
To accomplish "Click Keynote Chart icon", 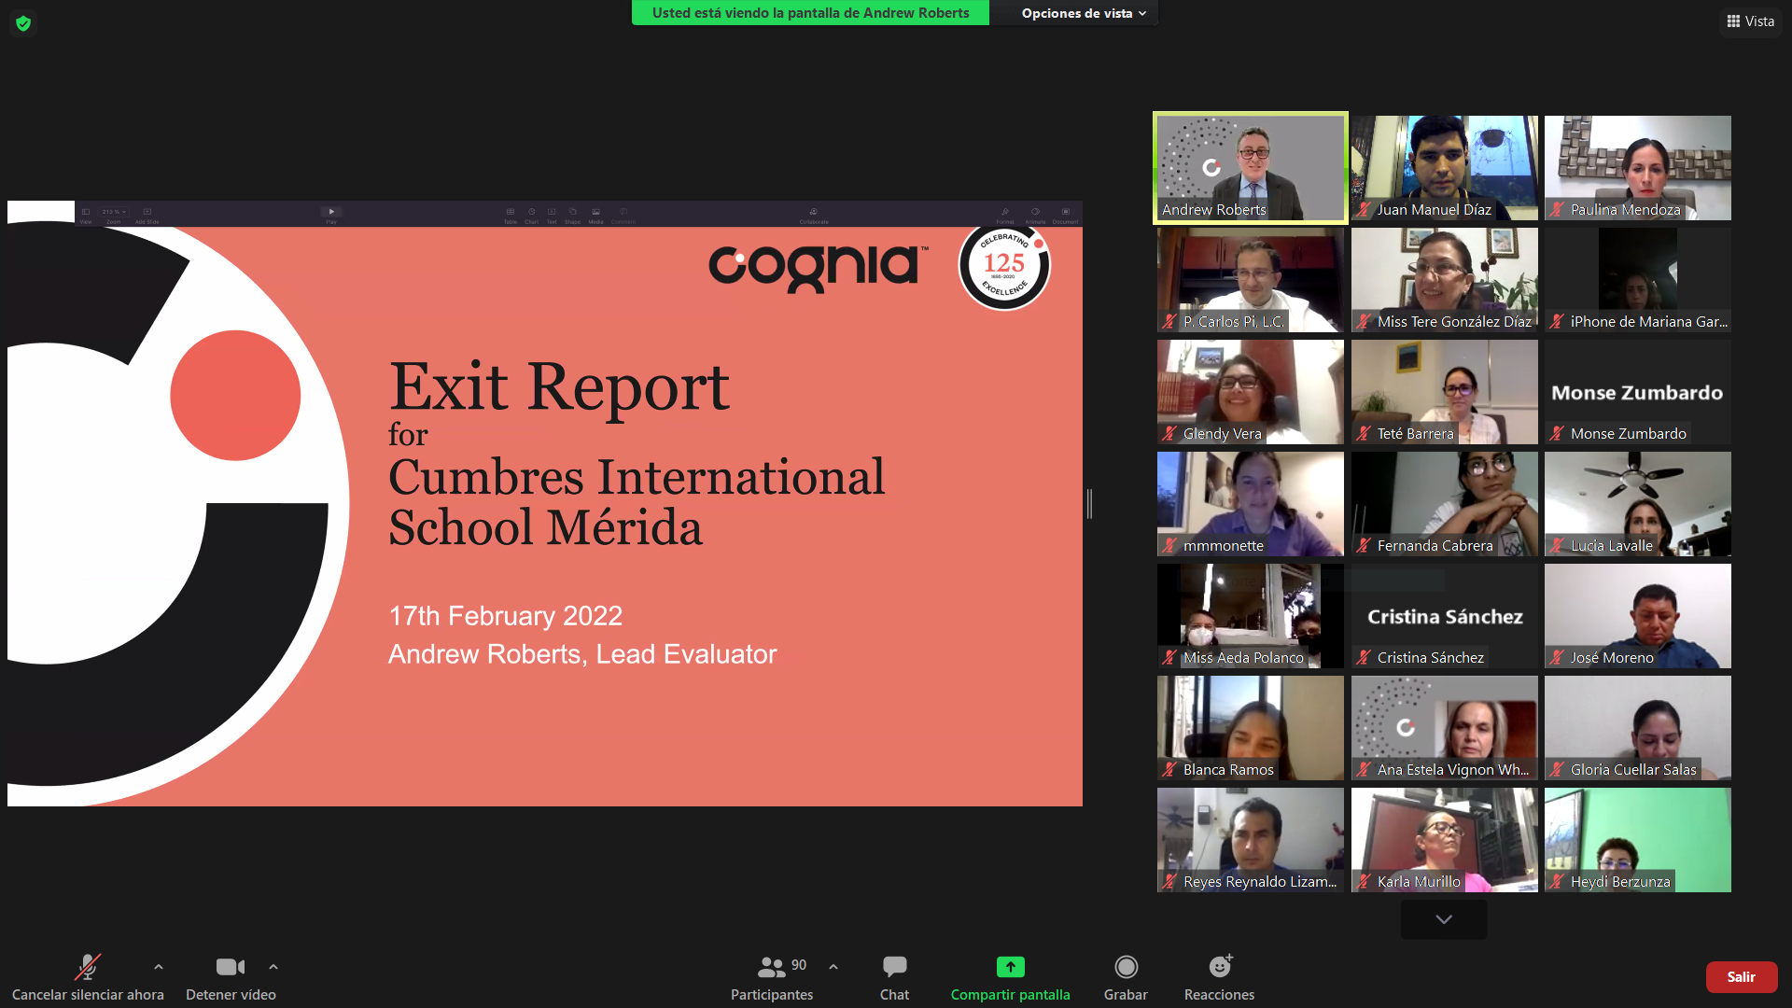I will pos(532,213).
